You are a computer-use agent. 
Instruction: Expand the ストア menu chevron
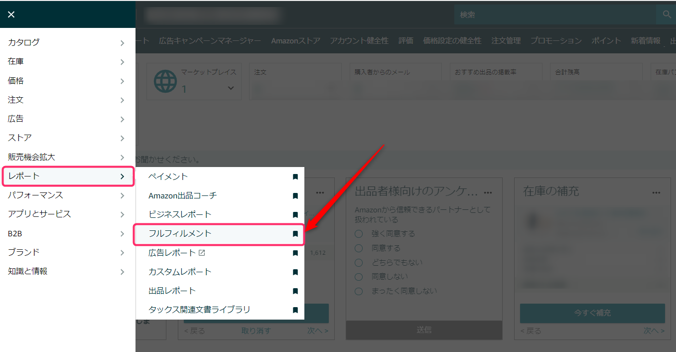(x=122, y=138)
